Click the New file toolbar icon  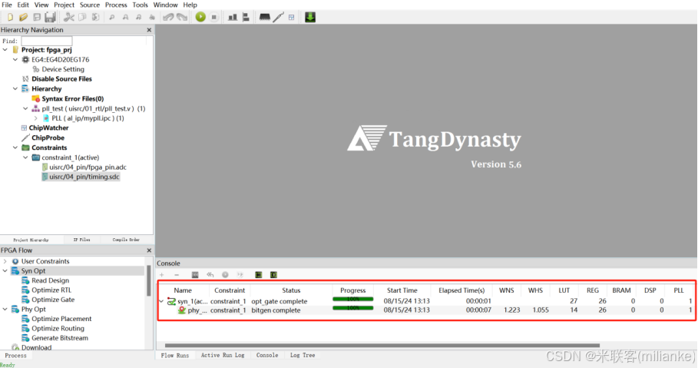(10, 18)
